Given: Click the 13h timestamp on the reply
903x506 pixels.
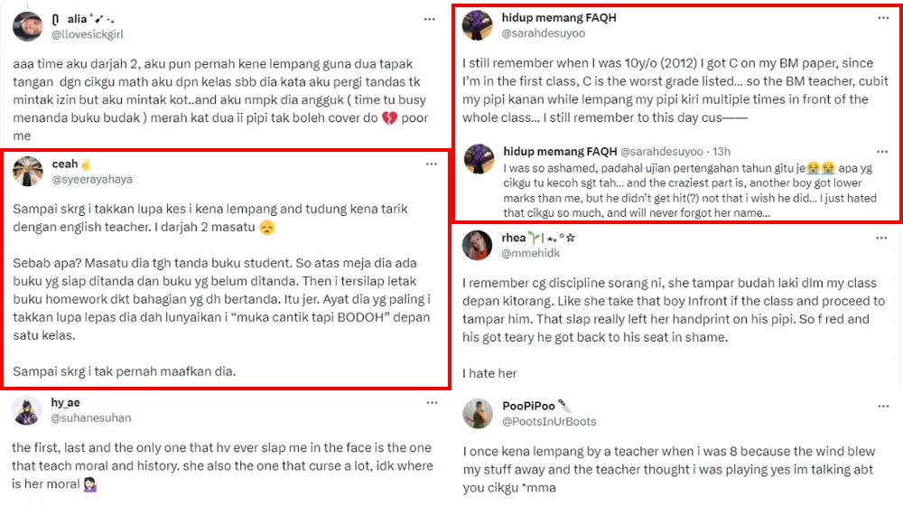Looking at the screenshot, I should [x=722, y=152].
